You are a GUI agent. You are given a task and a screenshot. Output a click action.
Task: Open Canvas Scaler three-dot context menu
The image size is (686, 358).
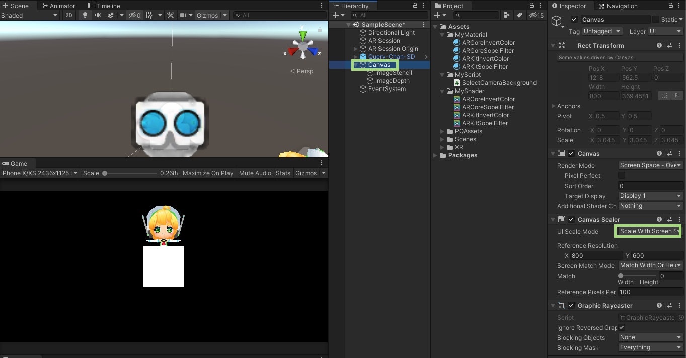pos(679,219)
